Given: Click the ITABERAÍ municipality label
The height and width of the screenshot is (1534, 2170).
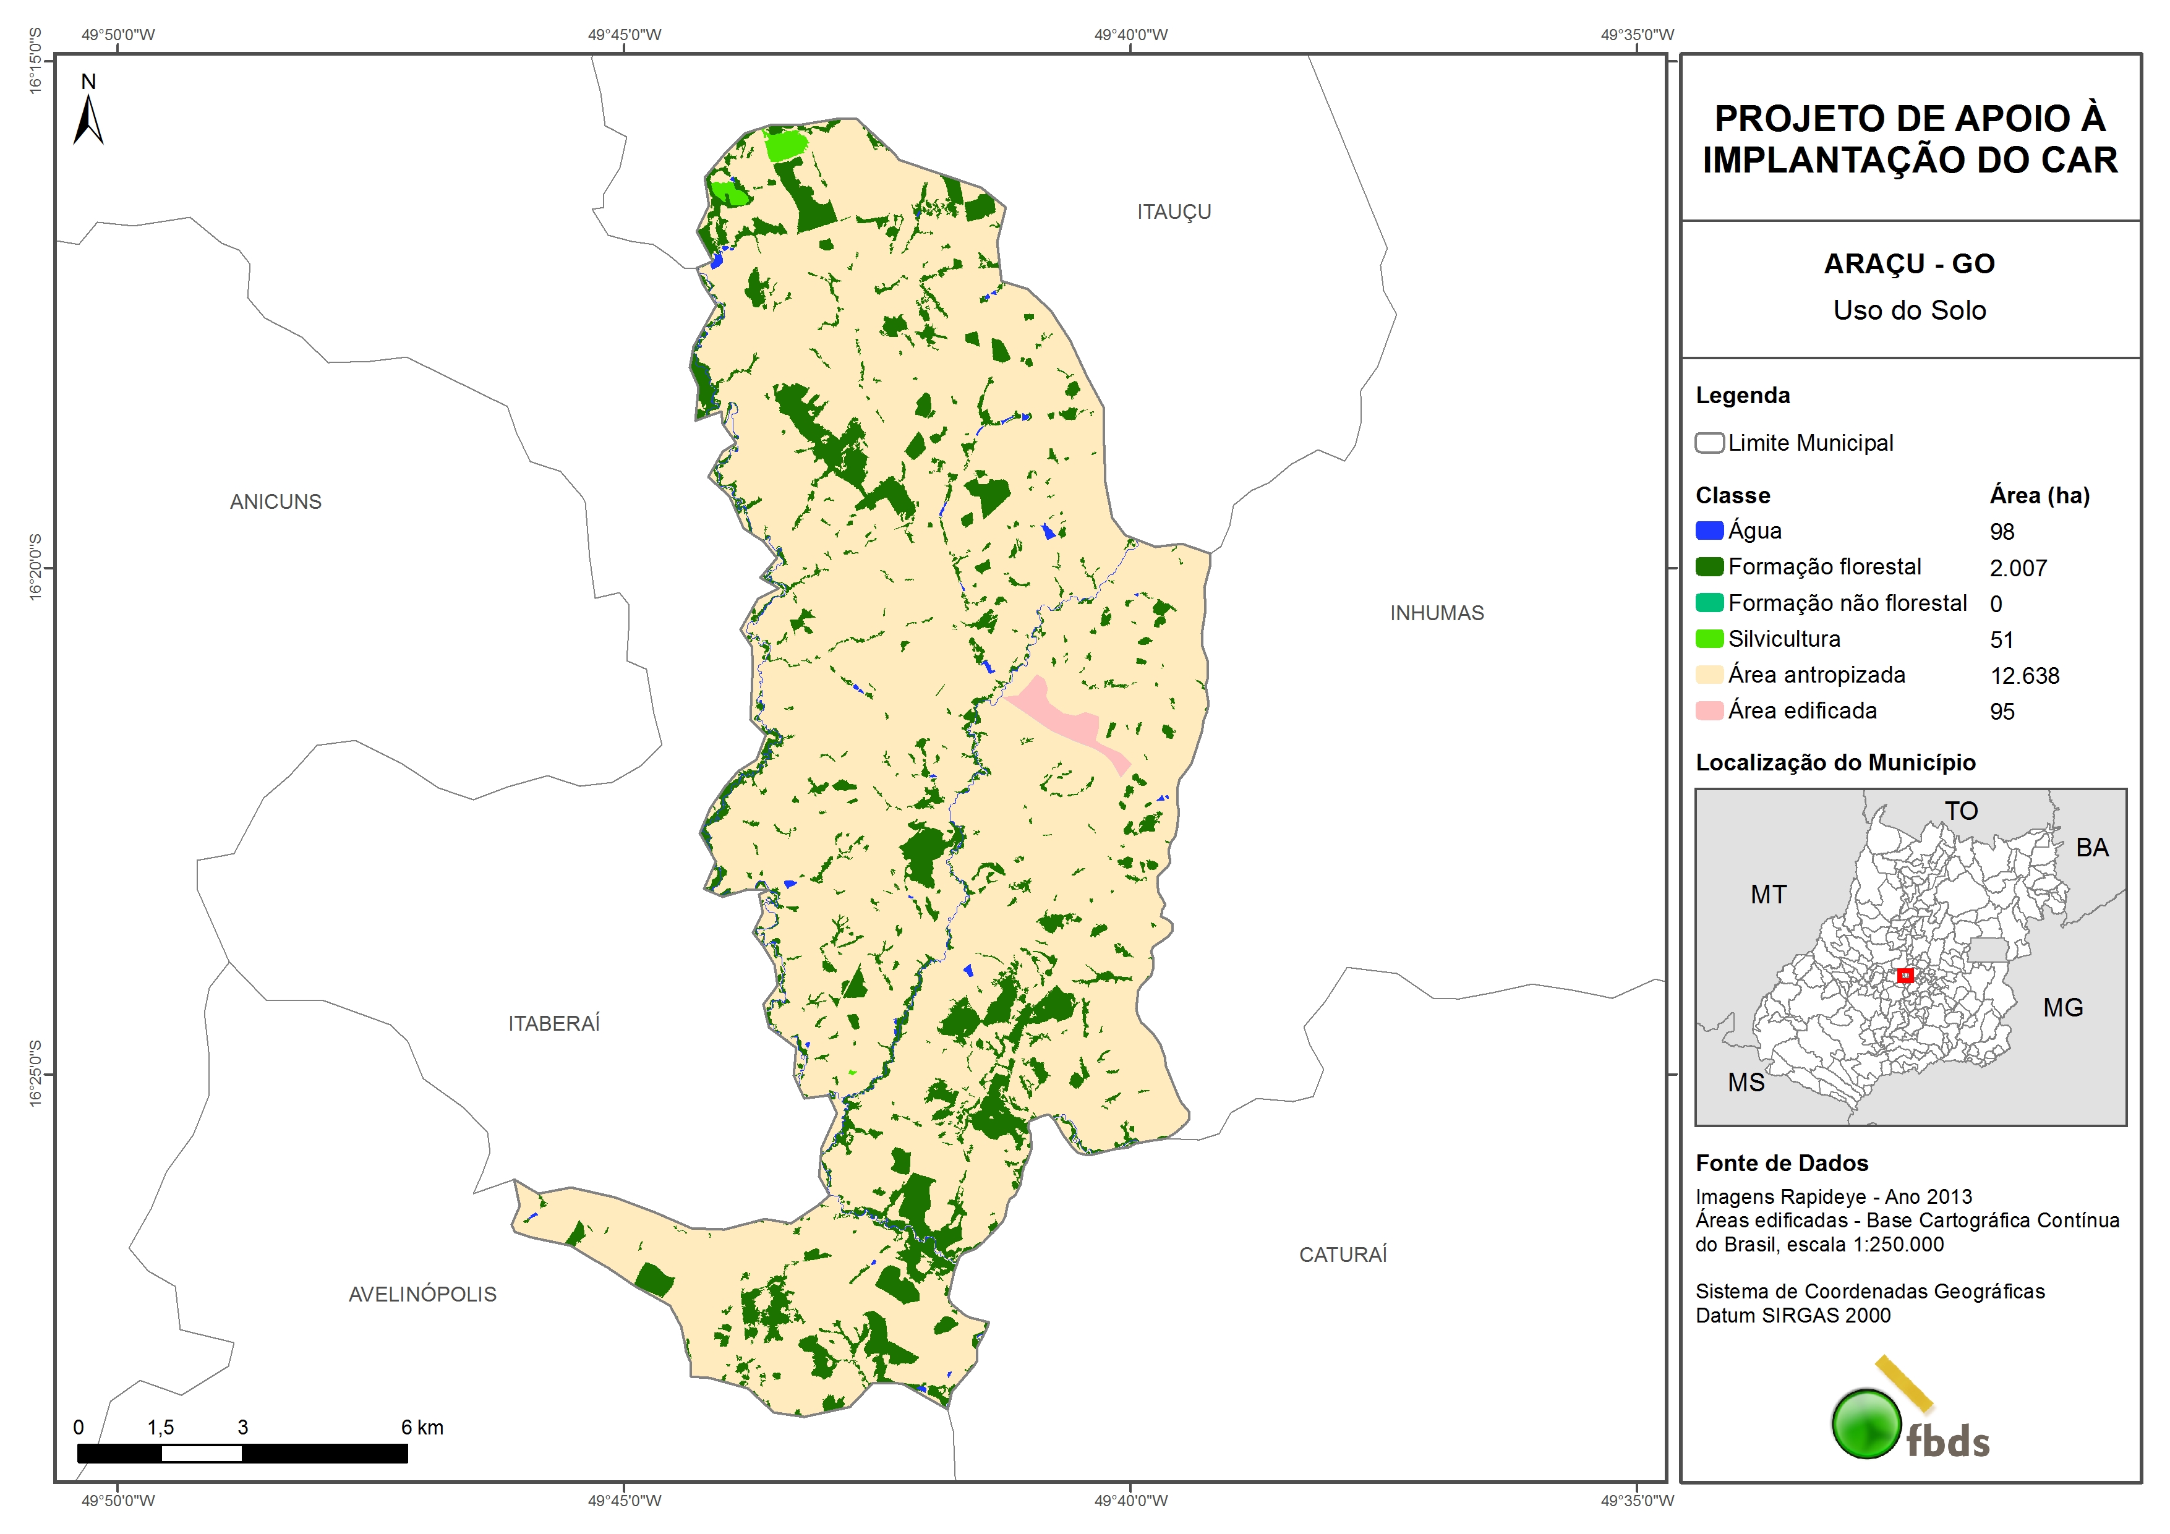Looking at the screenshot, I should tap(554, 1024).
